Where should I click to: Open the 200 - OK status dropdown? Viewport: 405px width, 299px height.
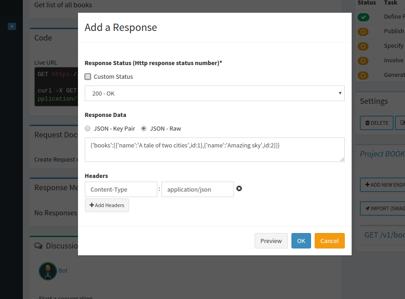[214, 93]
